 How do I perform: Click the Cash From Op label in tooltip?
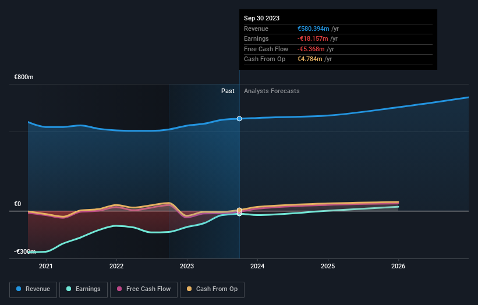[x=264, y=59]
